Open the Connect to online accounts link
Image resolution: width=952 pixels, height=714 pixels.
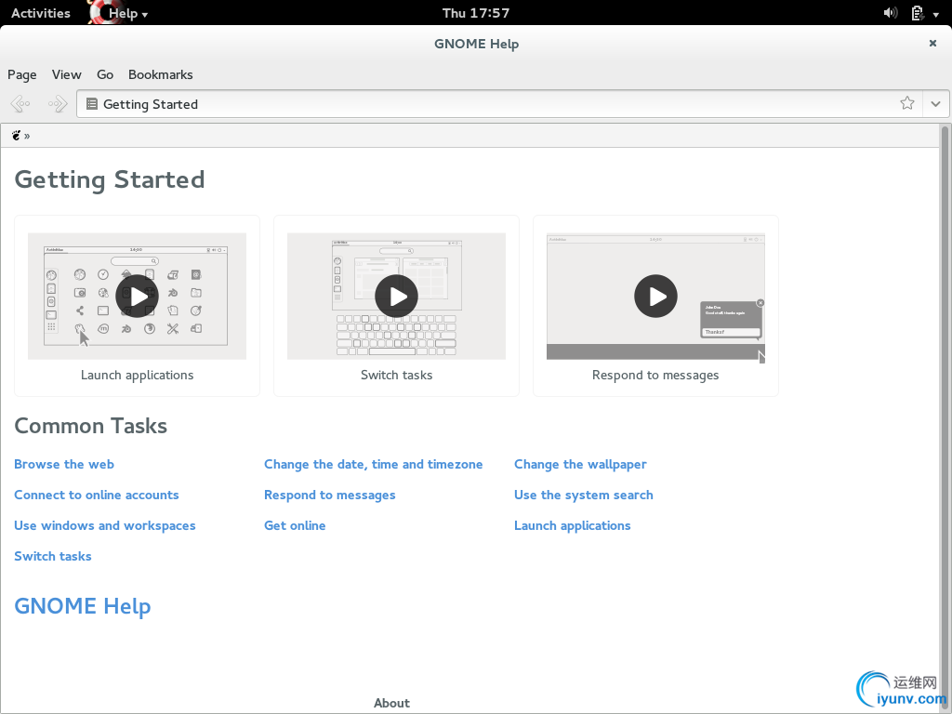click(x=97, y=495)
